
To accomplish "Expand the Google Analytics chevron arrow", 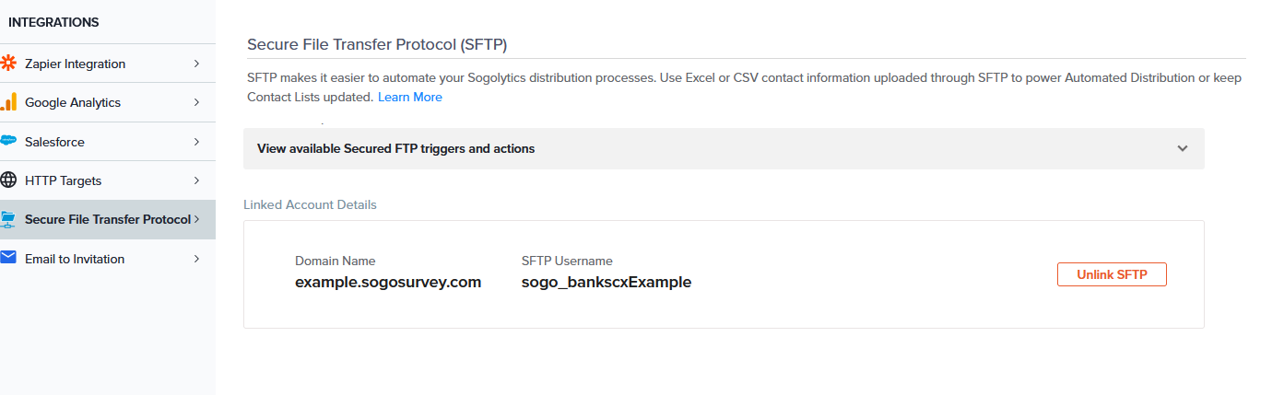I will [196, 102].
